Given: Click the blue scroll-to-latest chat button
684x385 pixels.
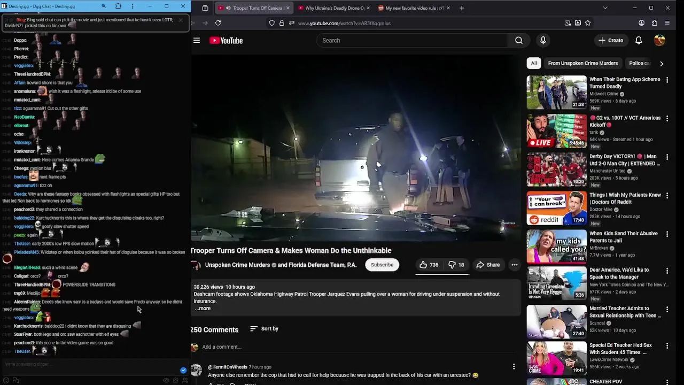Looking at the screenshot, I should tap(183, 370).
